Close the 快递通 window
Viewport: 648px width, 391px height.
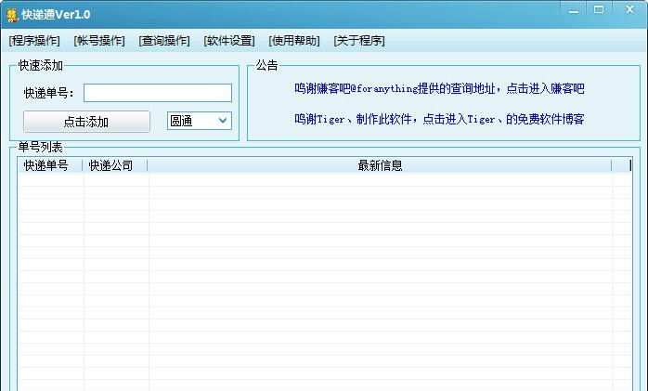pyautogui.click(x=629, y=10)
